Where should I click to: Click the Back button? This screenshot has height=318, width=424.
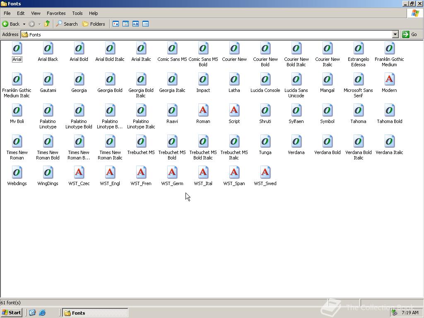(11, 24)
